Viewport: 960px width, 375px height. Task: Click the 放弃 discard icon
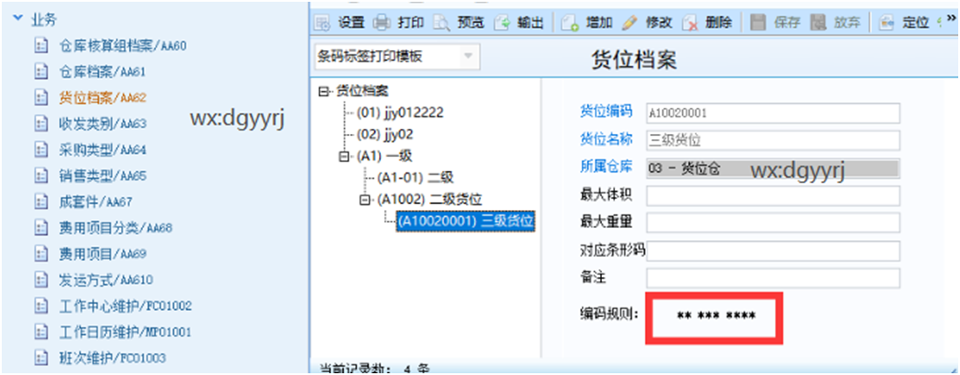(x=818, y=24)
